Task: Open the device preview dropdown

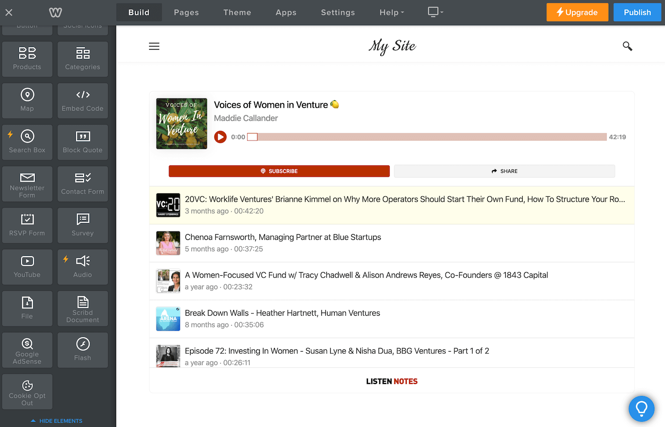Action: 435,12
